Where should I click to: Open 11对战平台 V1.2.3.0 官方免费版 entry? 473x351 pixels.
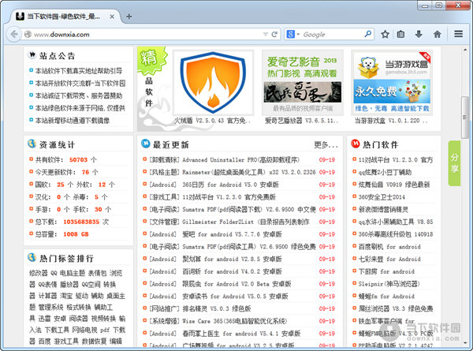click(229, 197)
